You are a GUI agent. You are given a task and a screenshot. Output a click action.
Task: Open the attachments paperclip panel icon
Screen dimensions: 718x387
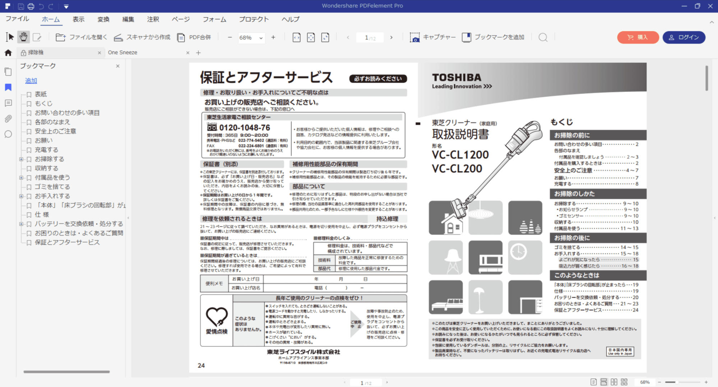tap(8, 118)
